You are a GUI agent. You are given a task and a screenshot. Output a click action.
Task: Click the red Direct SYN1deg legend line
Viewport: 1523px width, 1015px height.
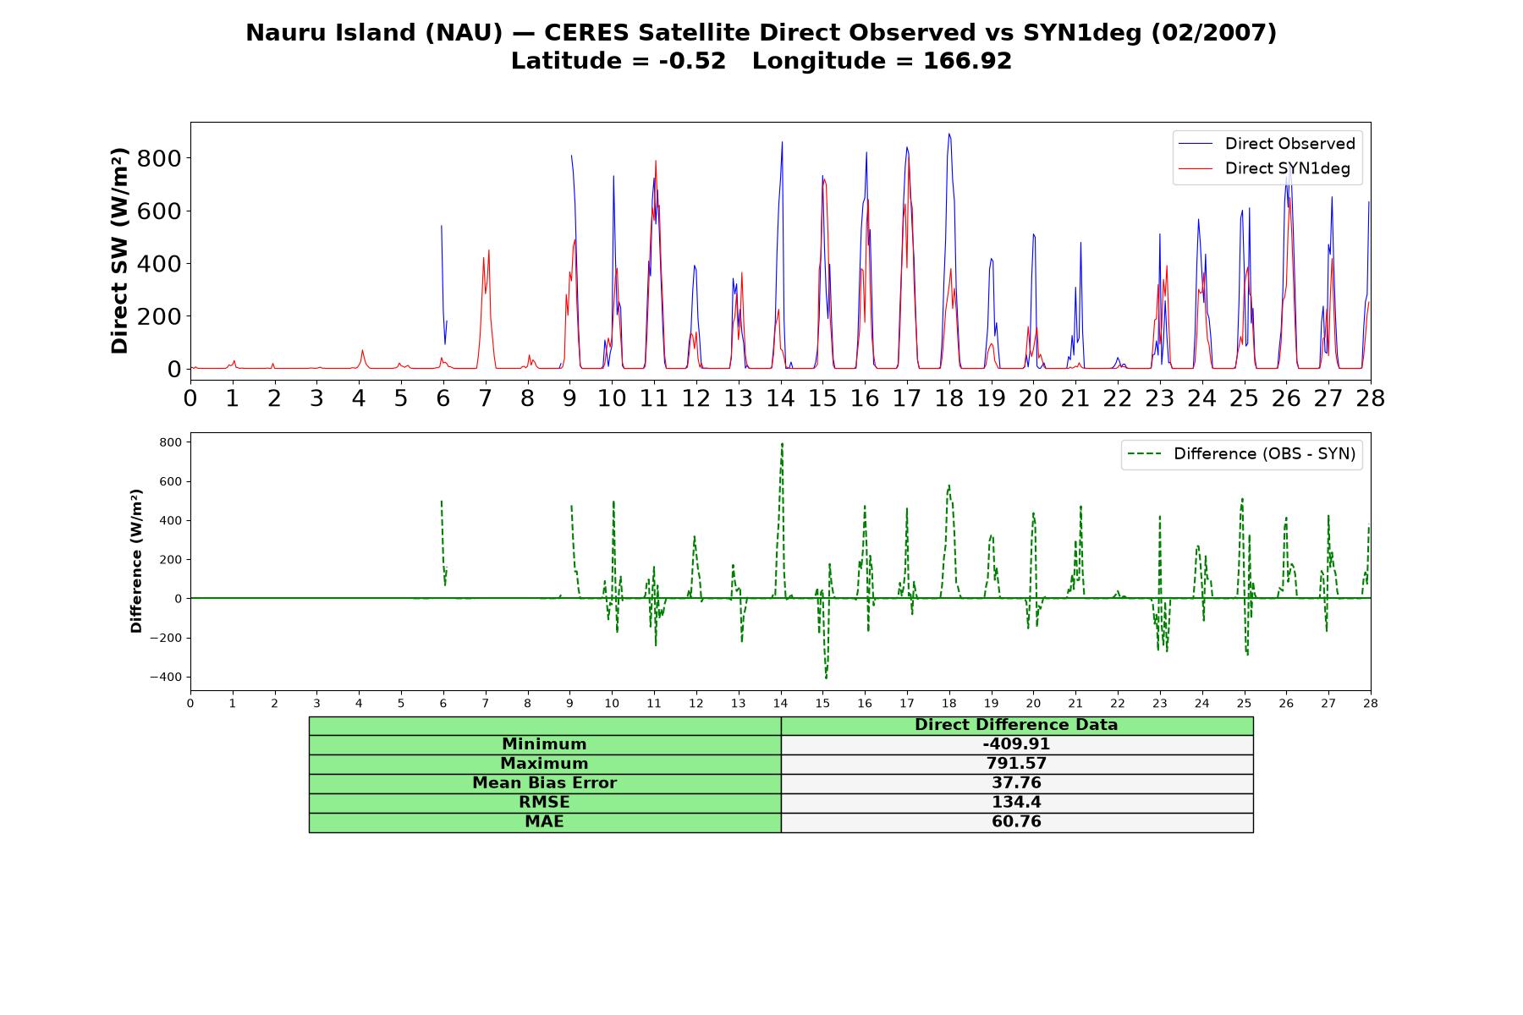(x=1196, y=168)
